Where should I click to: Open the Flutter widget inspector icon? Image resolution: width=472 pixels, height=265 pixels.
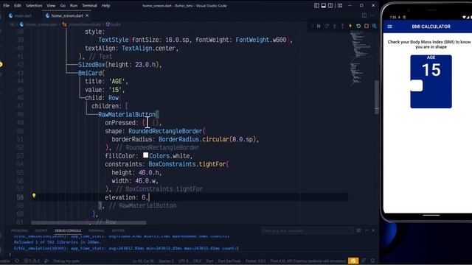click(x=374, y=26)
